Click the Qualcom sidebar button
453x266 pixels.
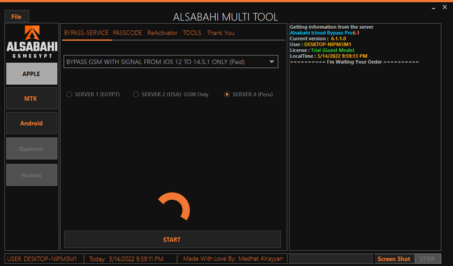[32, 149]
